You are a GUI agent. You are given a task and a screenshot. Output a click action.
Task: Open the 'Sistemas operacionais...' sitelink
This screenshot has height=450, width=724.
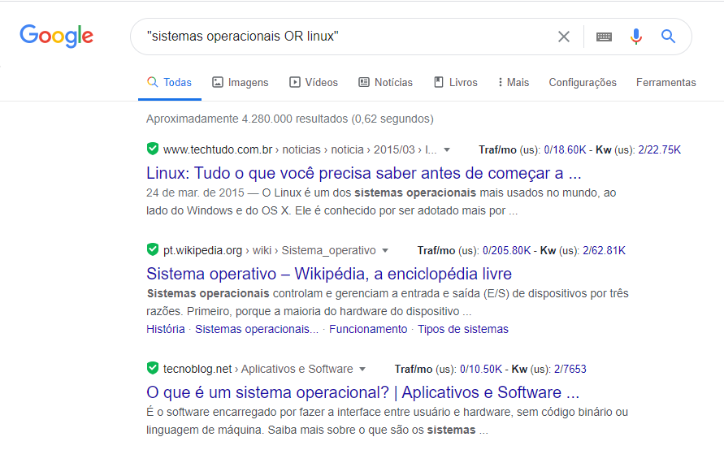(x=257, y=329)
